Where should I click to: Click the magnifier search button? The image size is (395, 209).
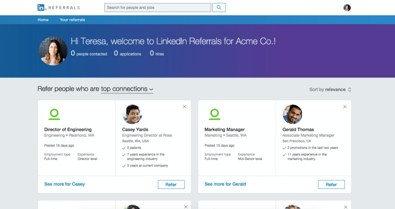219,7
